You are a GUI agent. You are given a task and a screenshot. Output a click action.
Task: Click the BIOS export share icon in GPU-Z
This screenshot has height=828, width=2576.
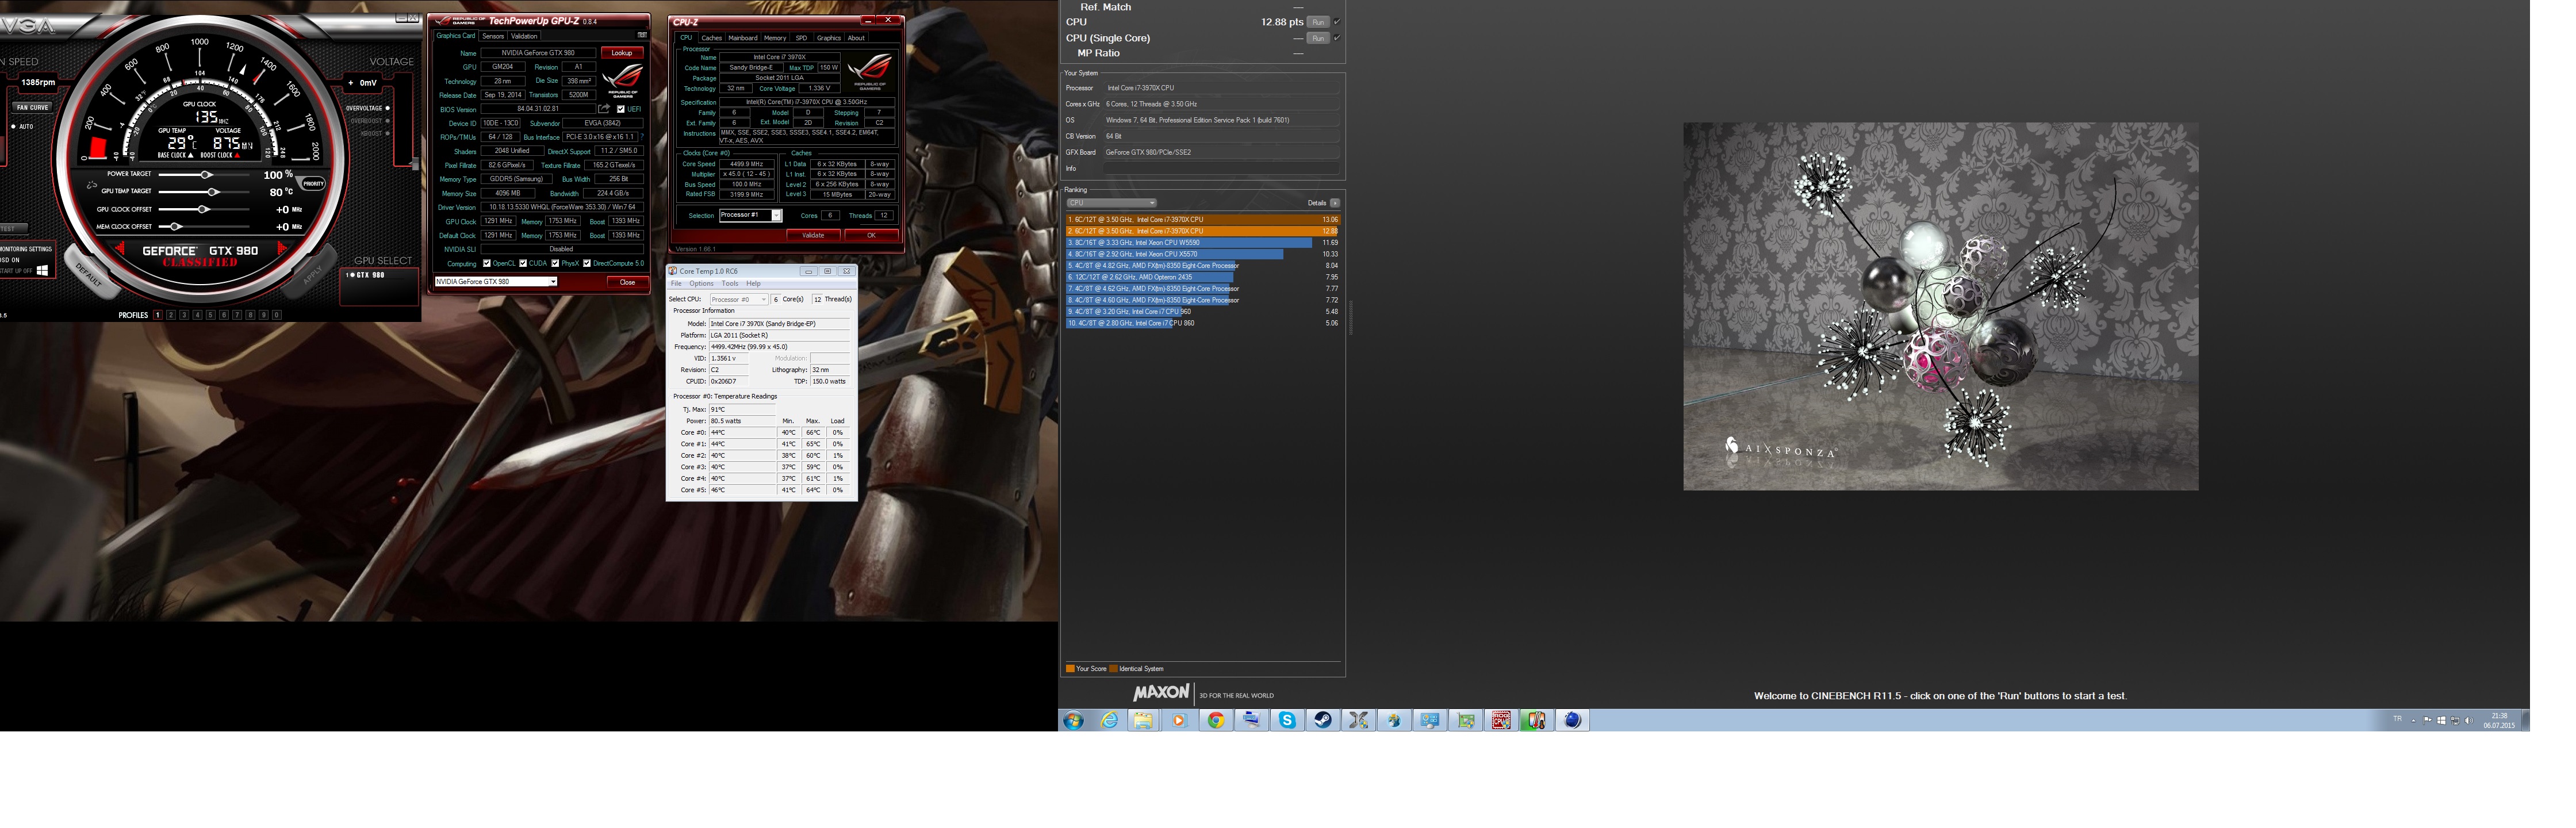point(604,108)
